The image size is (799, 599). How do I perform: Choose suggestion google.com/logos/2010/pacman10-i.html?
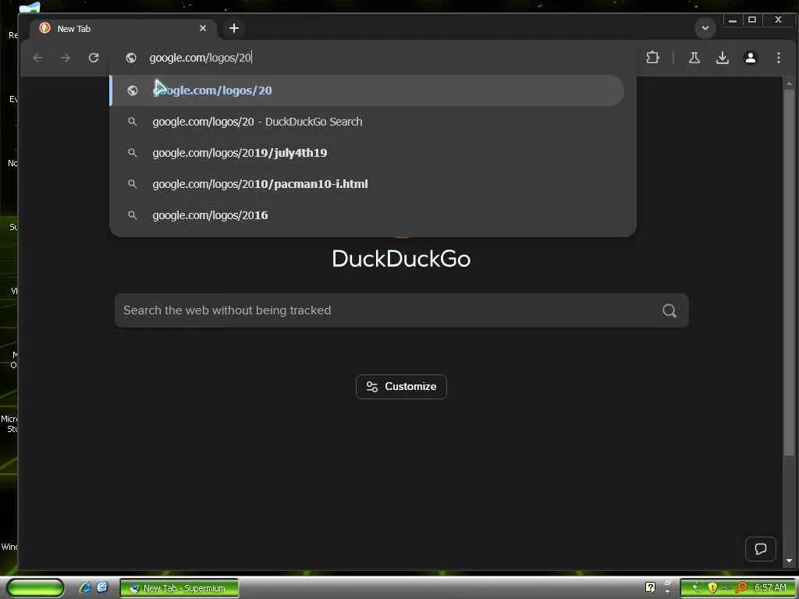pyautogui.click(x=368, y=184)
